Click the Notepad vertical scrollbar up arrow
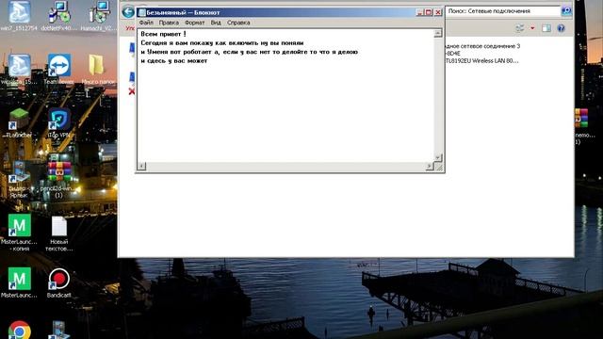This screenshot has height=339, width=603. (437, 34)
